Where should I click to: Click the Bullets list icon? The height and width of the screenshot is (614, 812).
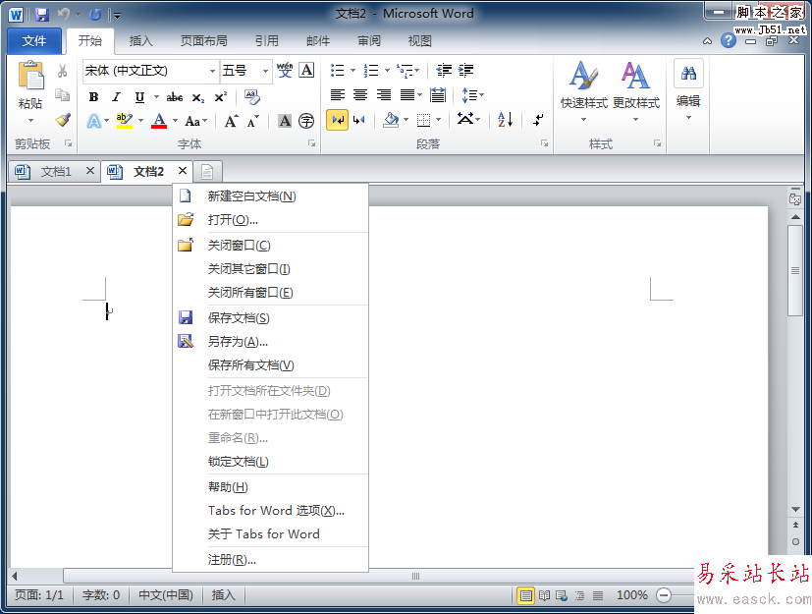[x=337, y=70]
